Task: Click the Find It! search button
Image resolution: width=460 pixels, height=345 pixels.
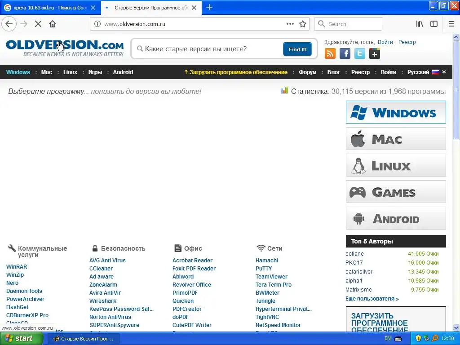Action: tap(297, 49)
